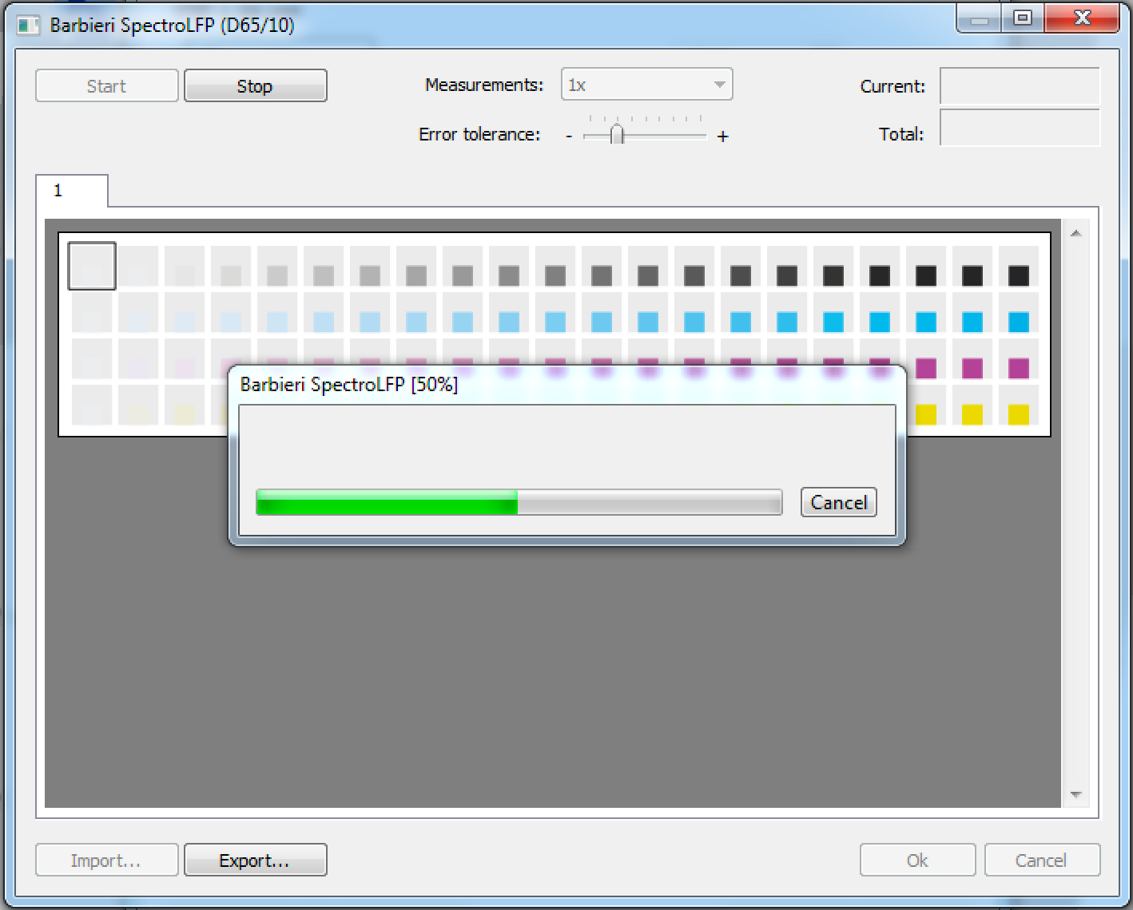The width and height of the screenshot is (1133, 910).
Task: Click the plus sign beside Error tolerance
Action: coord(723,136)
